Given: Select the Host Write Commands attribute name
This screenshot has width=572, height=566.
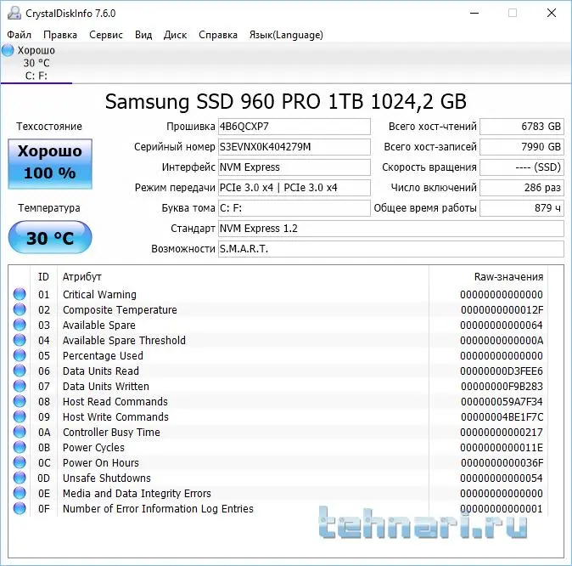Looking at the screenshot, I should [115, 417].
